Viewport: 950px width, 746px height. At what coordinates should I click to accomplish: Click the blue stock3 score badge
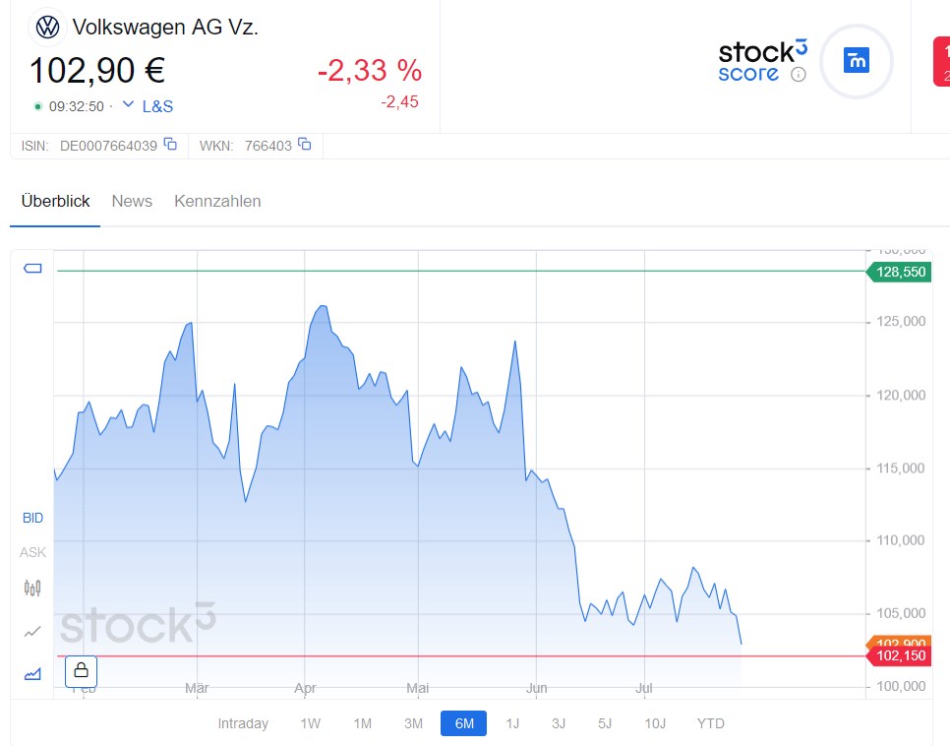[856, 61]
